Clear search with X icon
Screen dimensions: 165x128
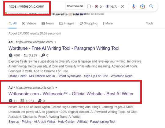[123, 6]
